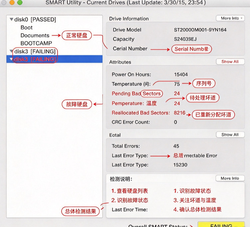
Task: Click the 24 beside Pending Bad Sectors
Action: (x=177, y=93)
